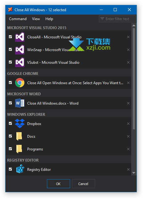Click the vertical scrollbar thumb
This screenshot has height=199, width=143.
pyautogui.click(x=134, y=79)
